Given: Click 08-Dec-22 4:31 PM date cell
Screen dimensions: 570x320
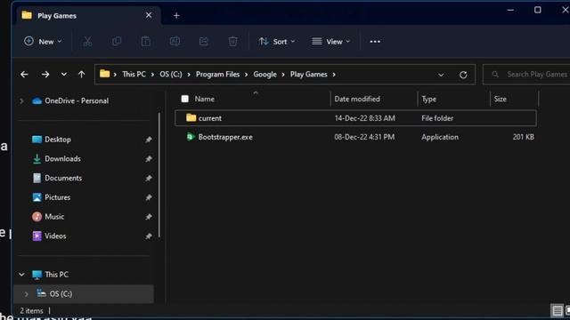Looking at the screenshot, I should [x=364, y=137].
